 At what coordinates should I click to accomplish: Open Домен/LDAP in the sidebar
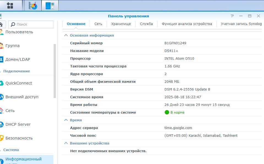point(18,59)
